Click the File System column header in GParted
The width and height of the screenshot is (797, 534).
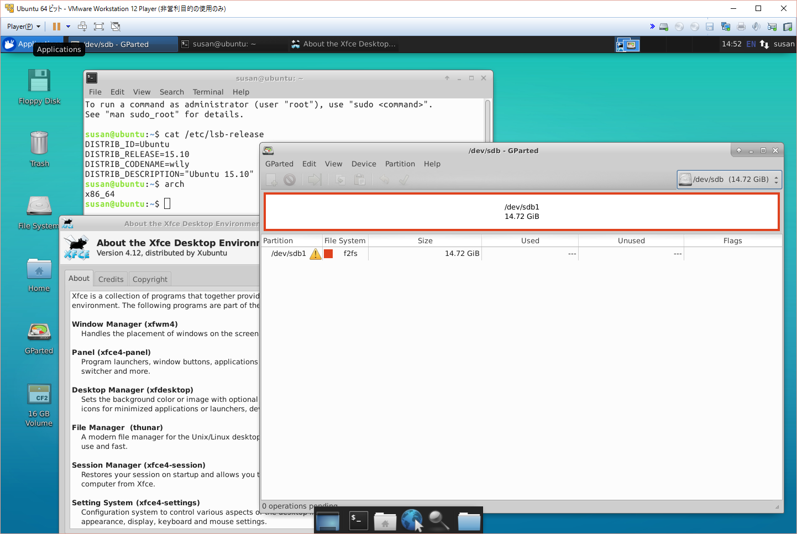[345, 241]
